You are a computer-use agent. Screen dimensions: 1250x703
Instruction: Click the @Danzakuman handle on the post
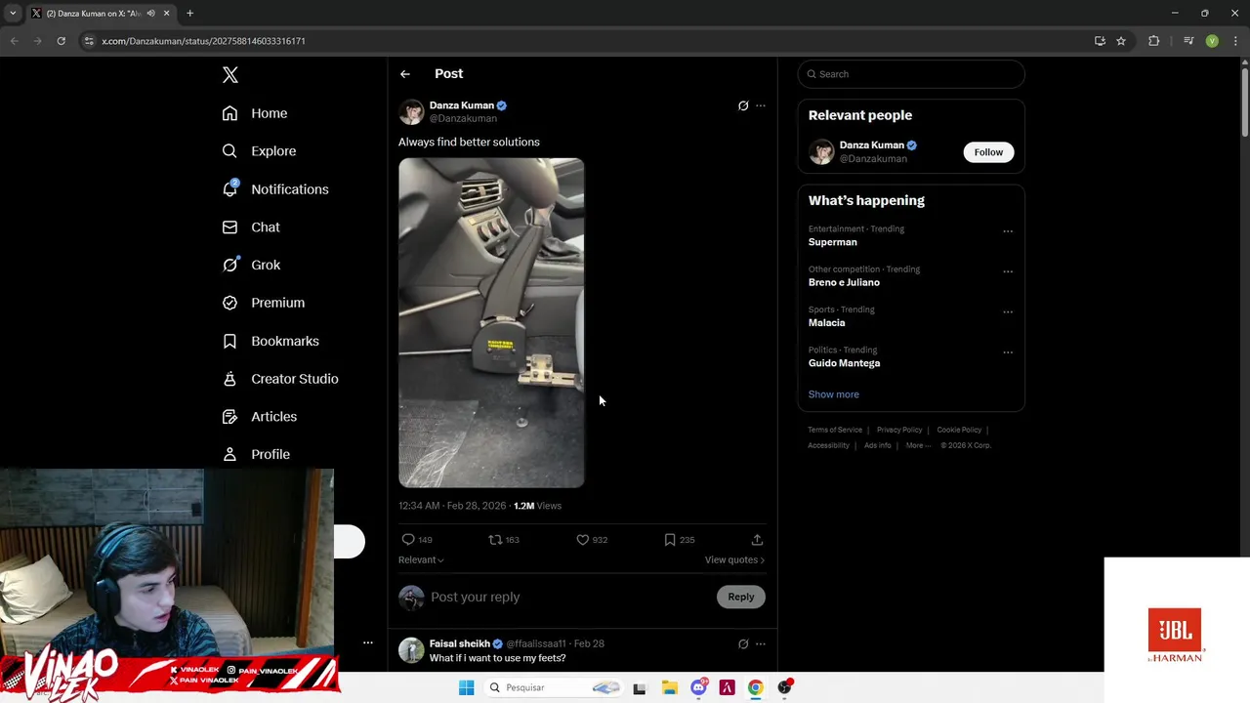click(463, 118)
